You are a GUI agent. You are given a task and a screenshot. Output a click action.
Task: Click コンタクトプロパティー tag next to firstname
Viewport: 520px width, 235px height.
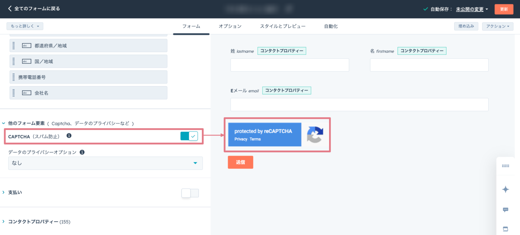pyautogui.click(x=422, y=51)
